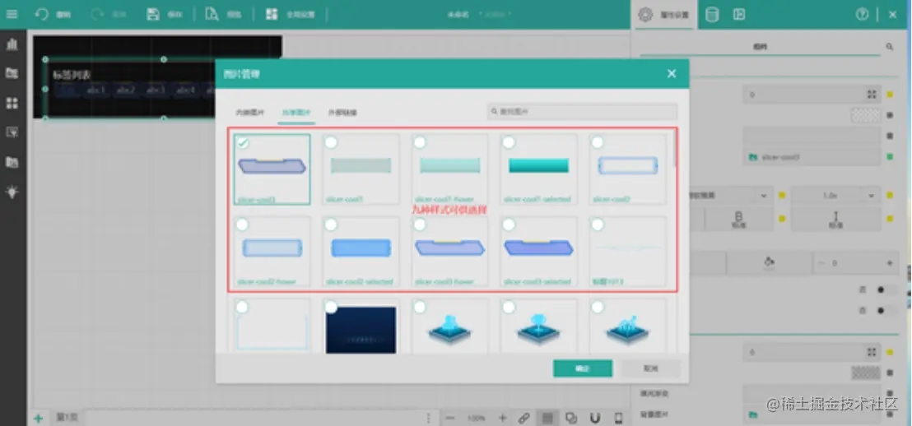
Task: Select the slicer-cool1 image radio circle
Action: click(331, 141)
